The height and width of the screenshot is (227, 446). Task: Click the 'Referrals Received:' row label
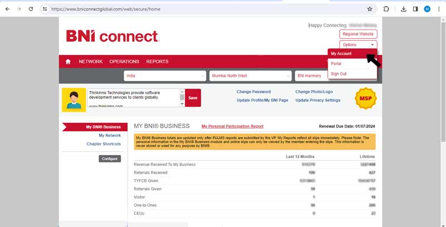tap(151, 172)
